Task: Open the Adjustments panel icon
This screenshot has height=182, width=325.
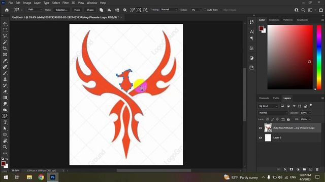Action: 251,58
